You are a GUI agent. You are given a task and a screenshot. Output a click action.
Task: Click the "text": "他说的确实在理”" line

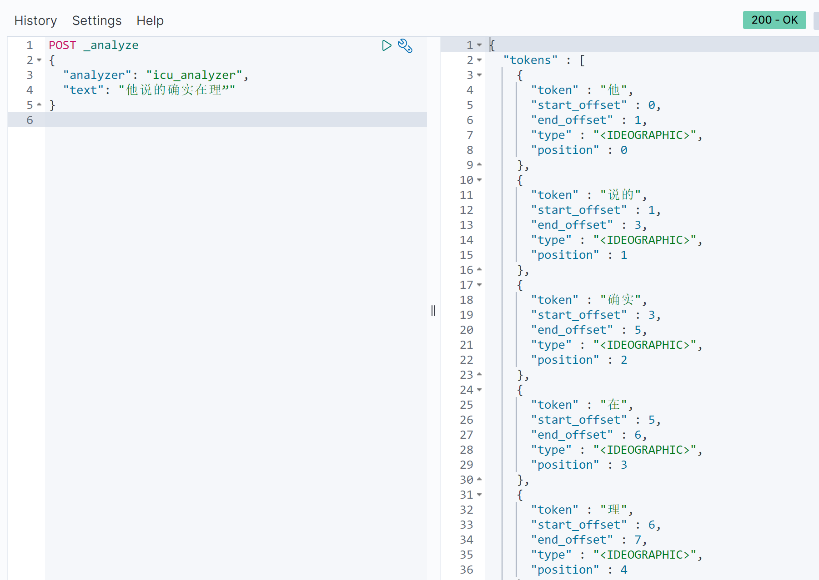coord(149,90)
